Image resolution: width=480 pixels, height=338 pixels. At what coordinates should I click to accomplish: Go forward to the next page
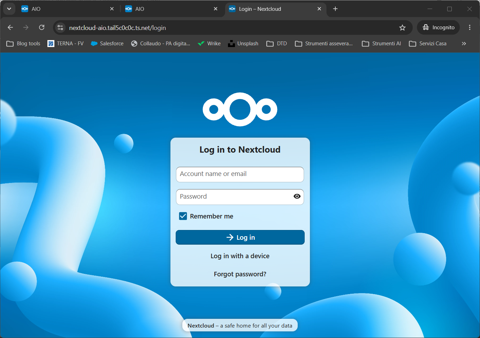[26, 28]
